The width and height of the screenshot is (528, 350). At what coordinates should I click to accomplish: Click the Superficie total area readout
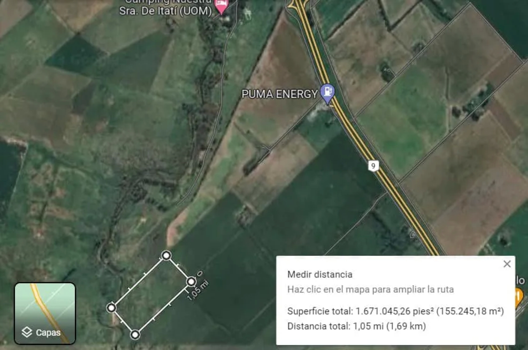click(x=395, y=311)
